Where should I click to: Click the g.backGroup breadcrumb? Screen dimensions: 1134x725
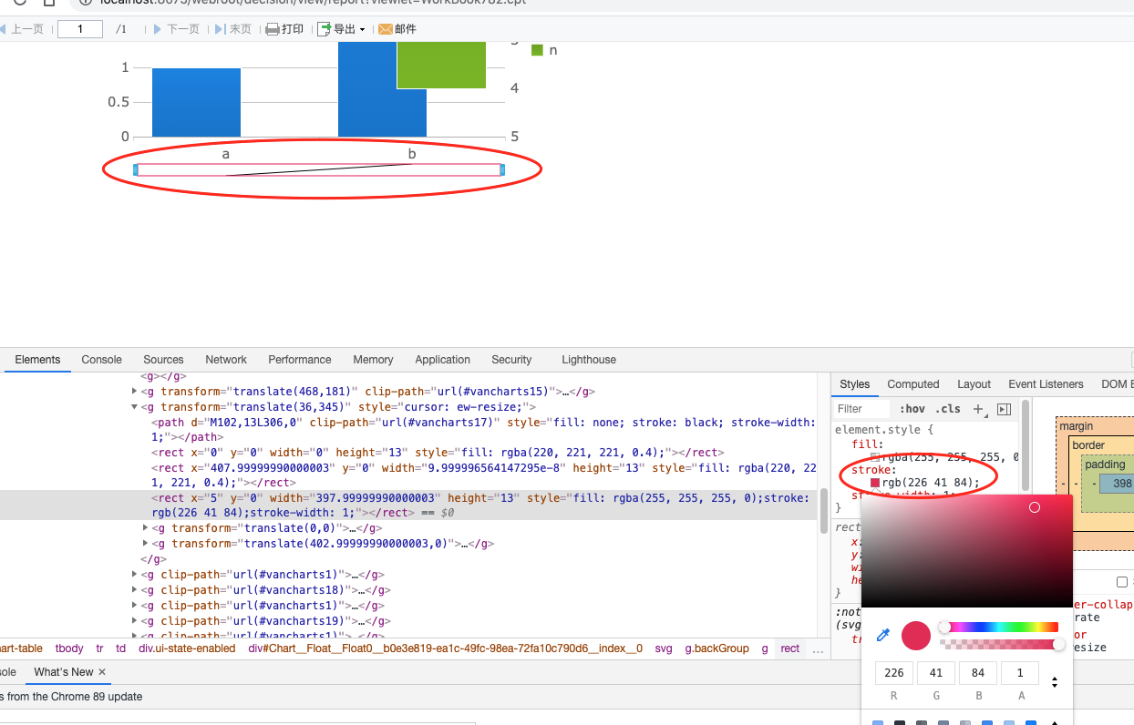tap(716, 648)
